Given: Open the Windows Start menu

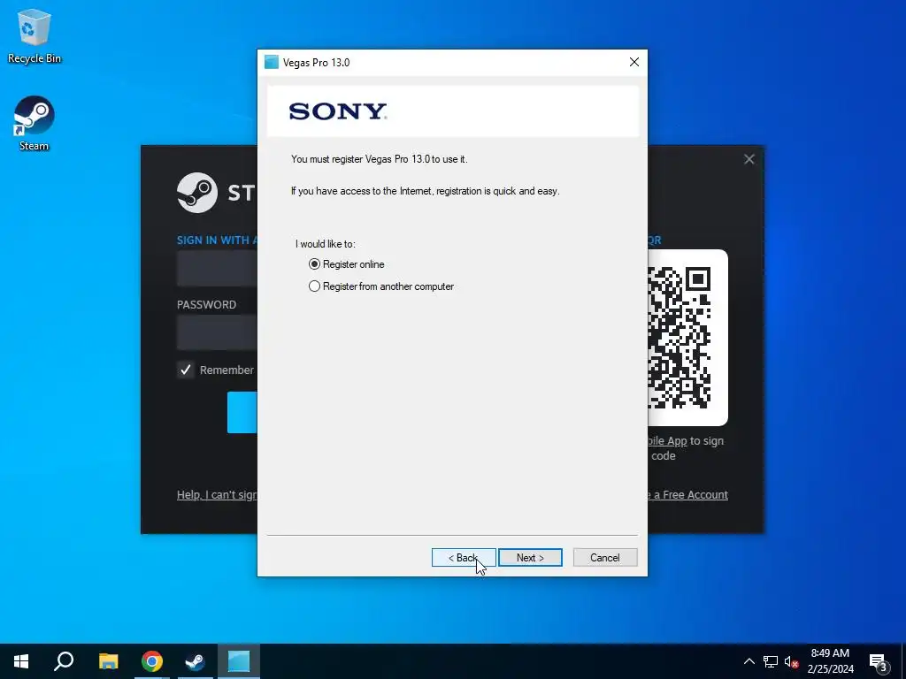Looking at the screenshot, I should point(21,661).
